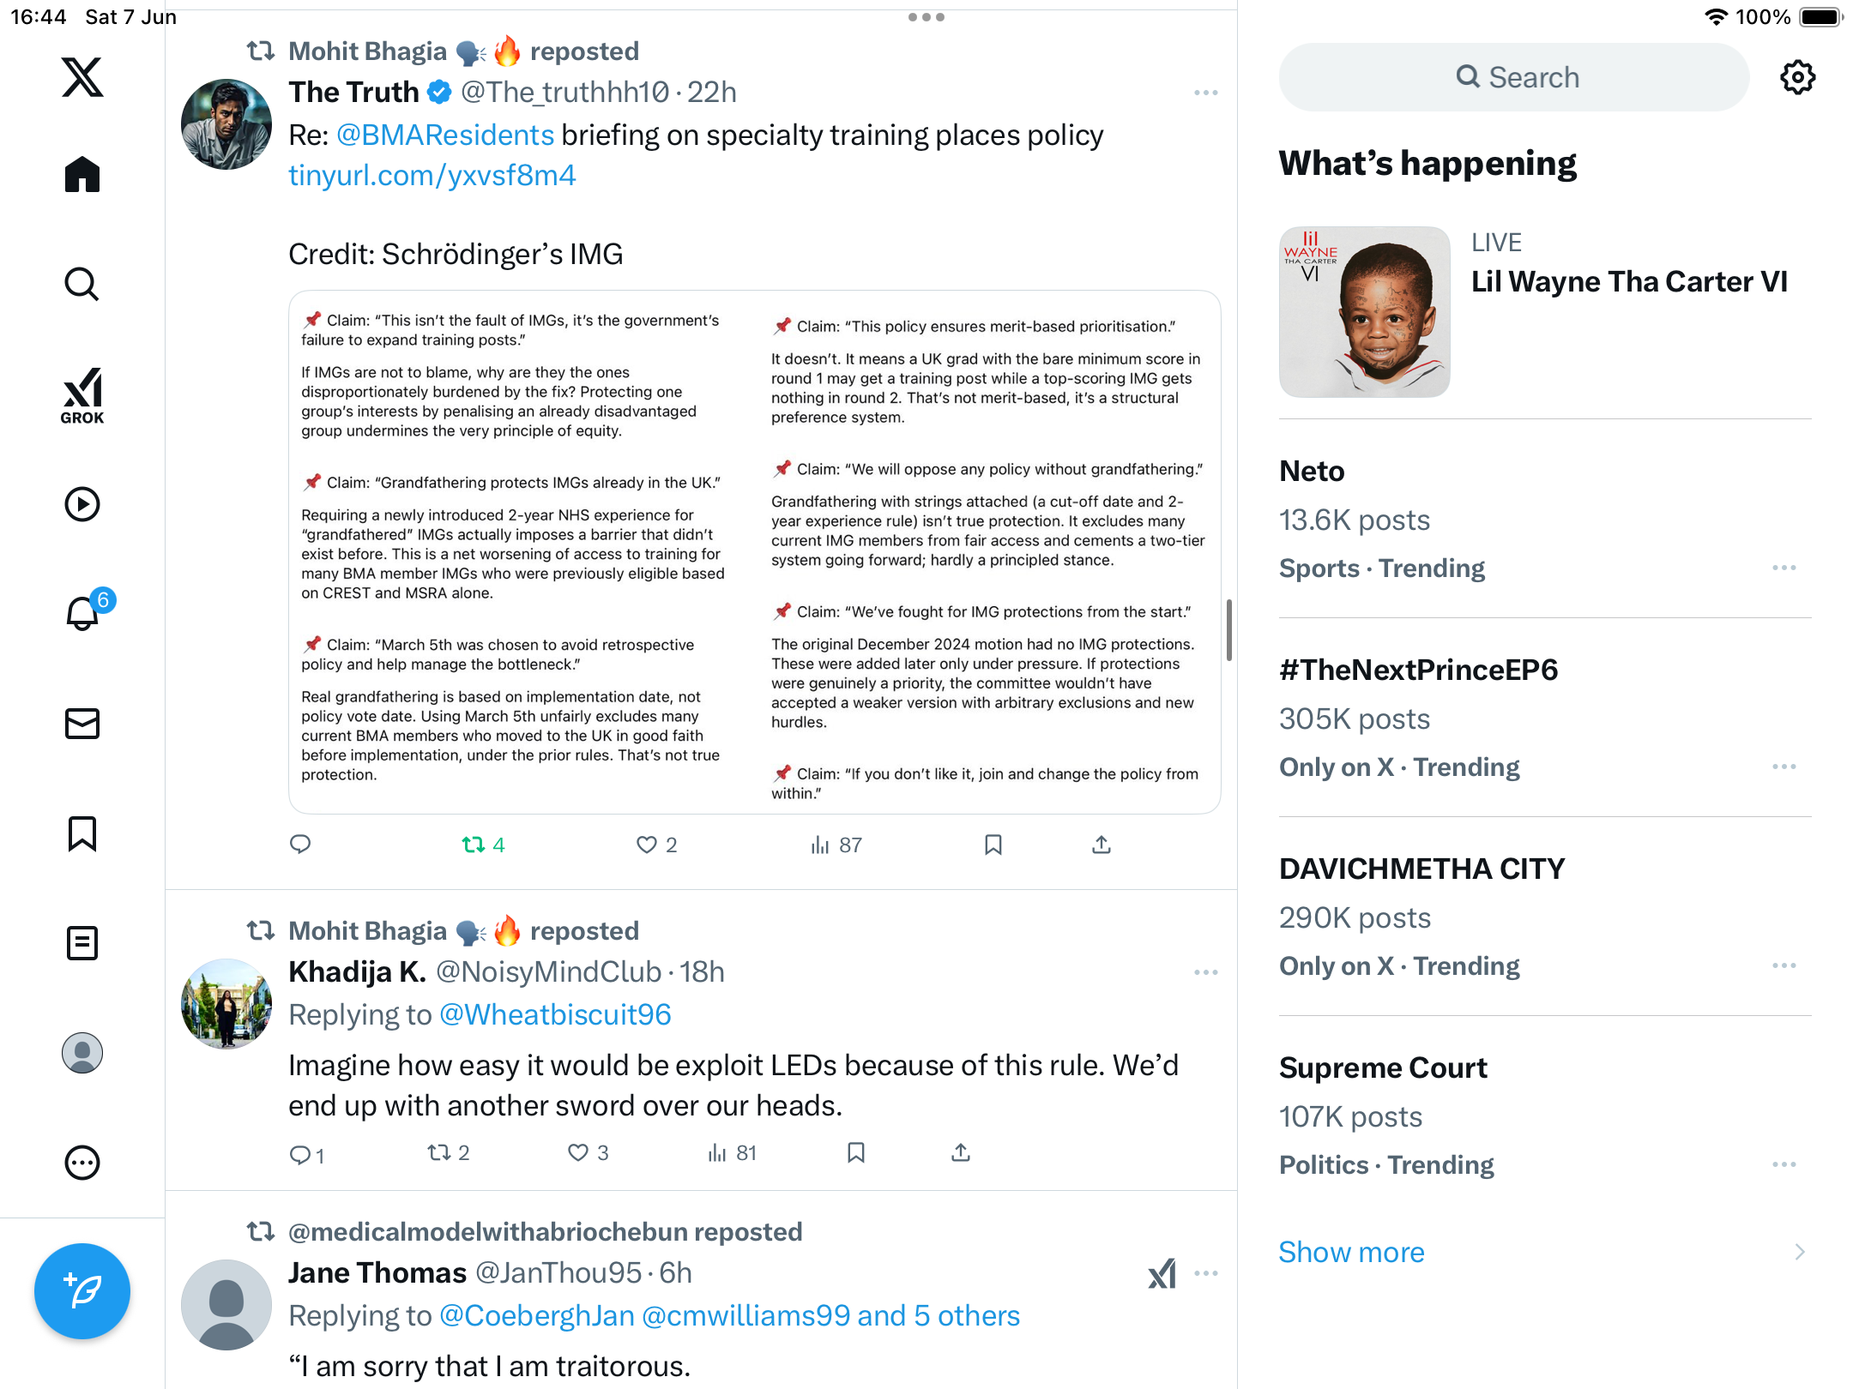This screenshot has height=1389, width=1853.
Task: Open search settings gear icon
Action: coord(1797,77)
